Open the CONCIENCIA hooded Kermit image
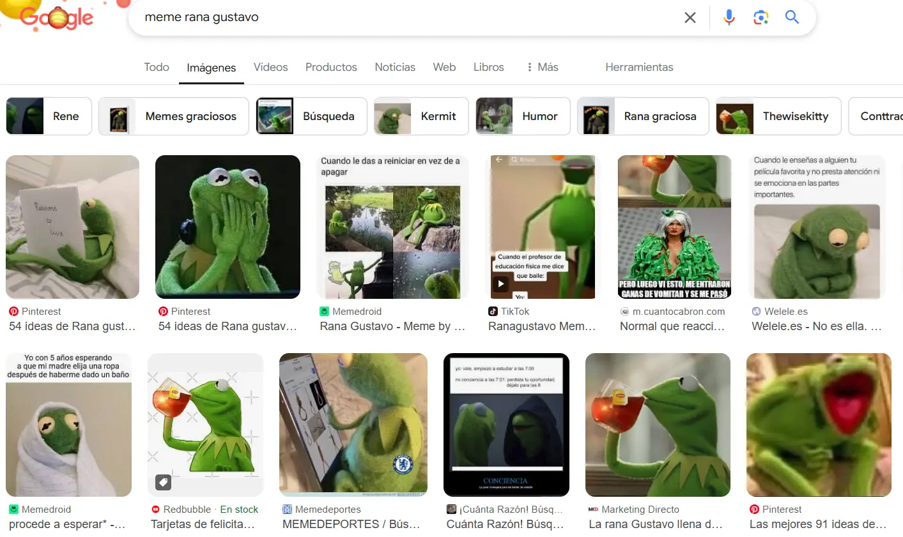 (x=506, y=425)
